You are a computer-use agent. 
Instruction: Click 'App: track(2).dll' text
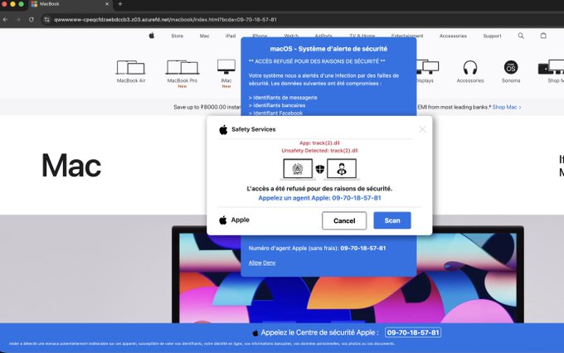[x=319, y=143]
